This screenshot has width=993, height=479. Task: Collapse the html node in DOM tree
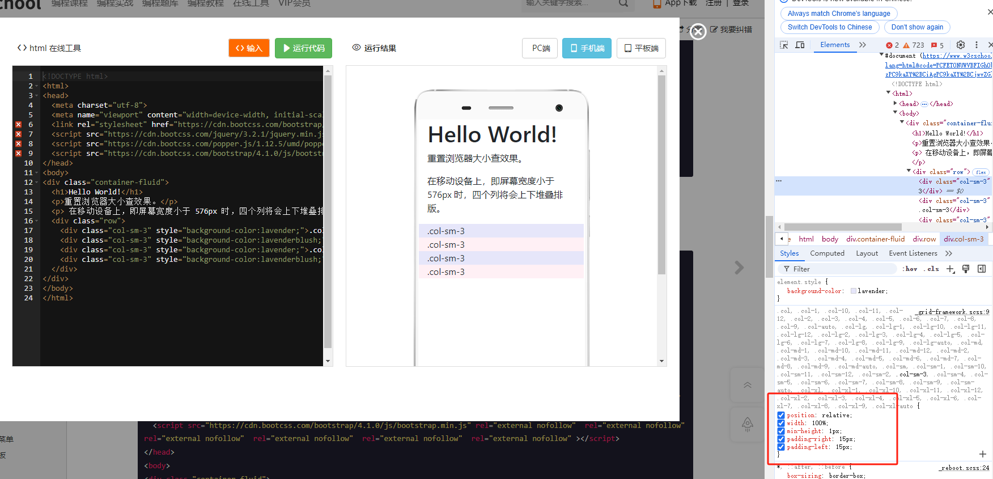pos(888,93)
